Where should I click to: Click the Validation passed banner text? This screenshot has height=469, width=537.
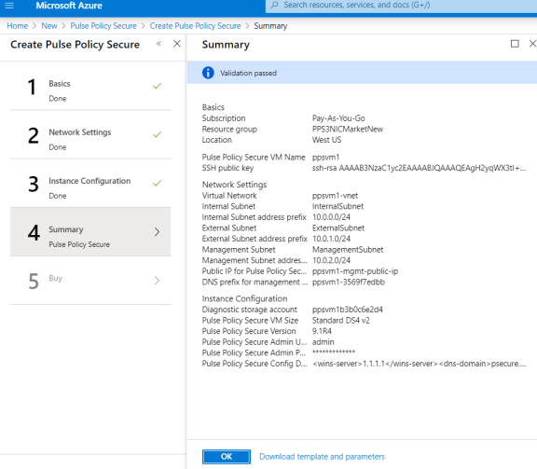tap(248, 73)
